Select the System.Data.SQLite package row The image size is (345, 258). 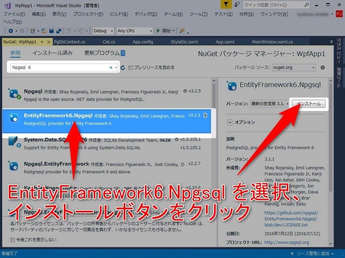point(107,144)
